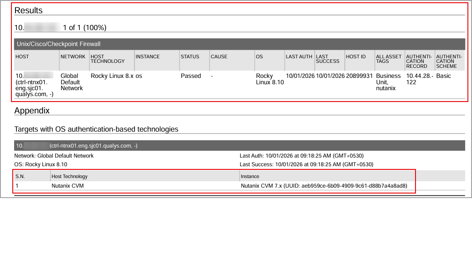Click the S.N. column header

(x=20, y=177)
